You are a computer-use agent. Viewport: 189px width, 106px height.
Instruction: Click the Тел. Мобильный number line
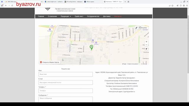(122, 89)
